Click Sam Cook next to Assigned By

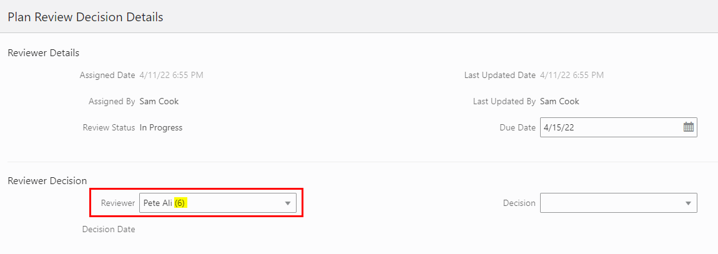tap(159, 102)
